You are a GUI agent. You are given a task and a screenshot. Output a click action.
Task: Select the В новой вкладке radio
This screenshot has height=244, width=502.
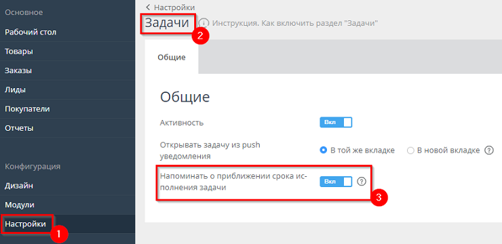410,150
